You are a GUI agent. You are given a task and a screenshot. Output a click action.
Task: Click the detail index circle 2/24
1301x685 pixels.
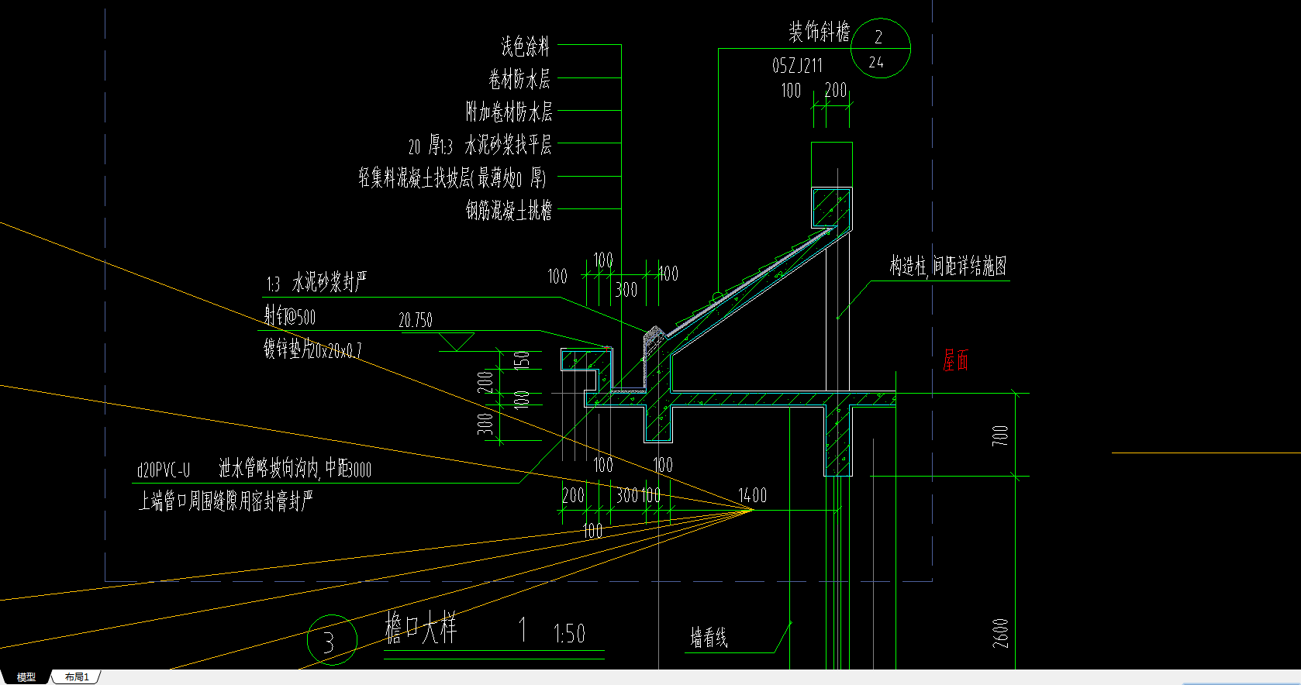(x=880, y=48)
